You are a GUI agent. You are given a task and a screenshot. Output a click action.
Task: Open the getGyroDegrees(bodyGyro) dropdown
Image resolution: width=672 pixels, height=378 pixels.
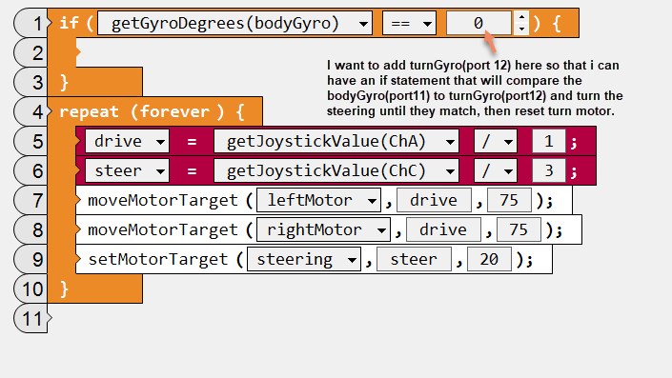[x=234, y=23]
